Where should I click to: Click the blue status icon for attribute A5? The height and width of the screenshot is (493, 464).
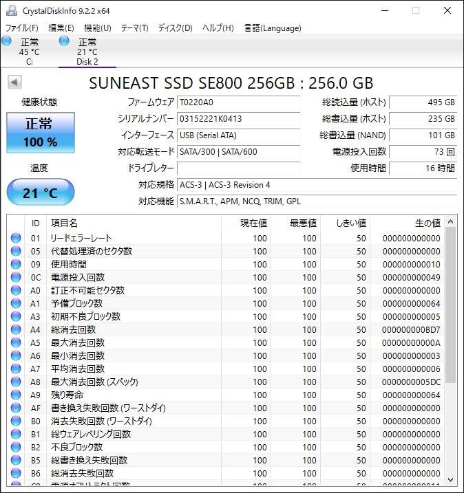click(x=16, y=342)
